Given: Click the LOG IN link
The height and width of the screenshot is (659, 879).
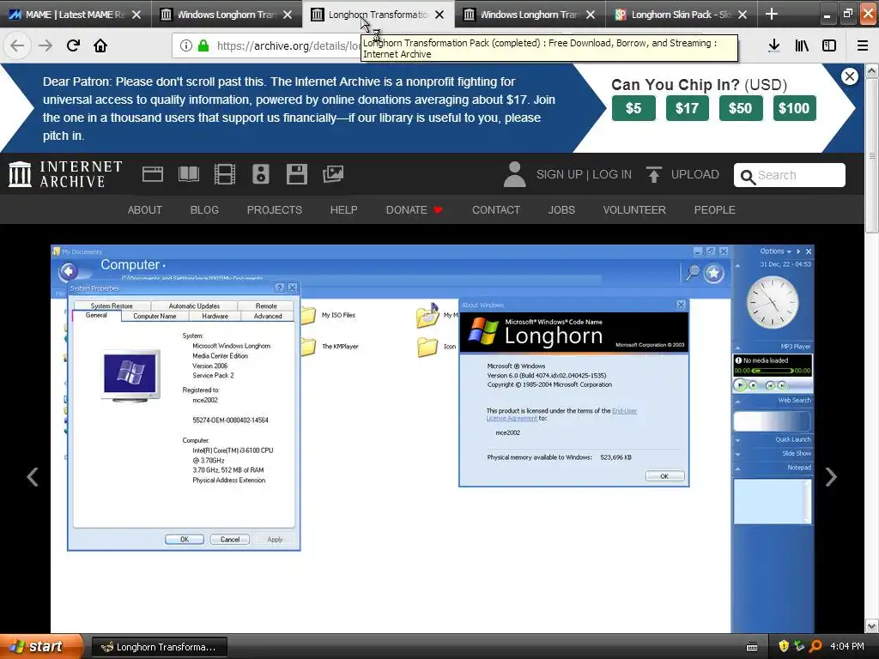Looking at the screenshot, I should [x=611, y=174].
